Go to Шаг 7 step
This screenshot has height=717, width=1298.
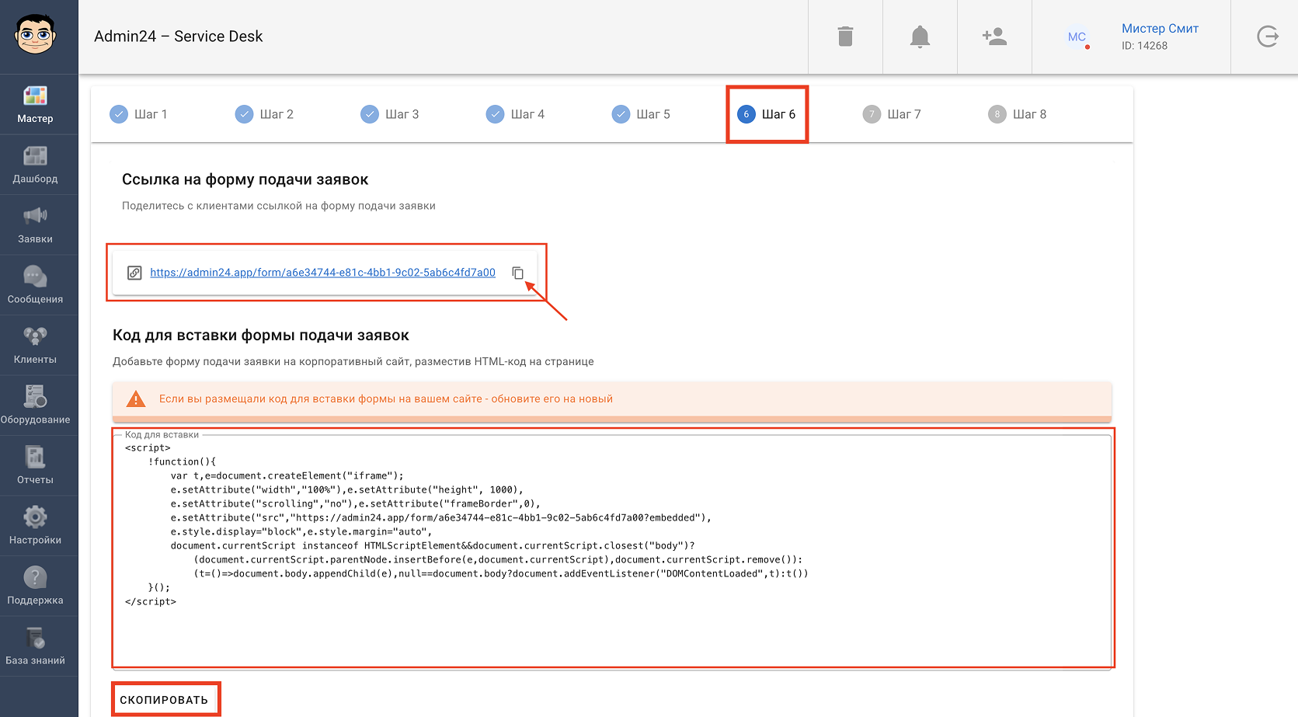(x=892, y=114)
